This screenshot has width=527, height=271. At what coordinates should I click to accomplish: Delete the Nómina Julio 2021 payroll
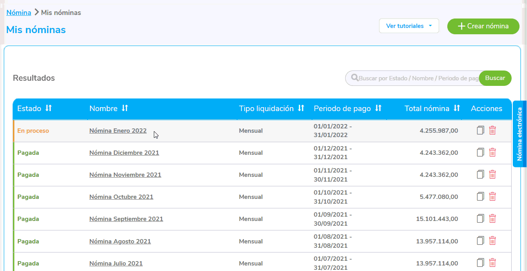click(492, 263)
